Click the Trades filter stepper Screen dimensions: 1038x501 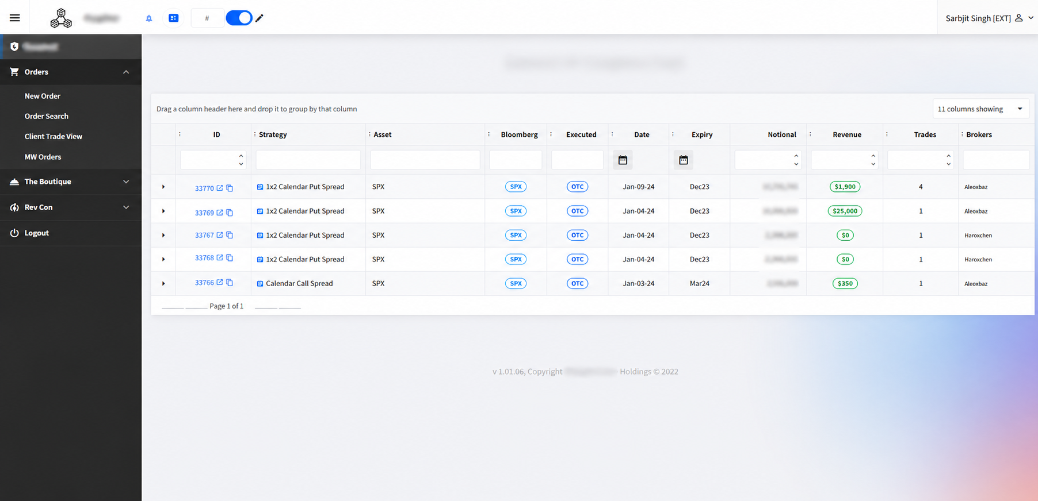point(949,160)
